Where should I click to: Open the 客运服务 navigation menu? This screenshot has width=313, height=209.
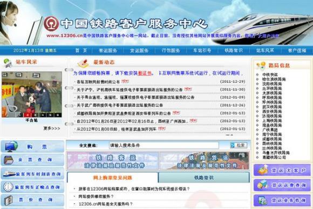(x=108, y=50)
